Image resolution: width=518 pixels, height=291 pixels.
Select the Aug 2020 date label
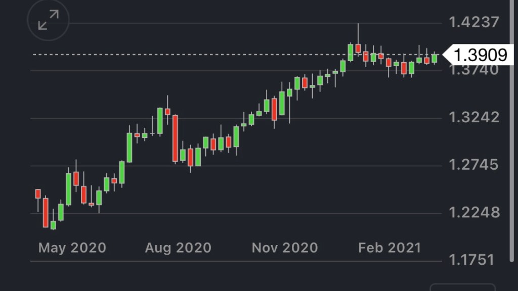point(178,248)
